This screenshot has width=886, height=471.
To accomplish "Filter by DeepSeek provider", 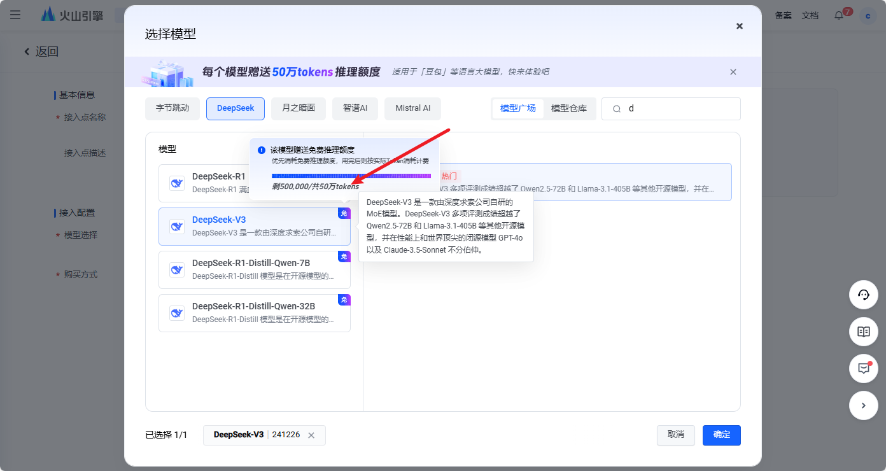I will tap(236, 108).
